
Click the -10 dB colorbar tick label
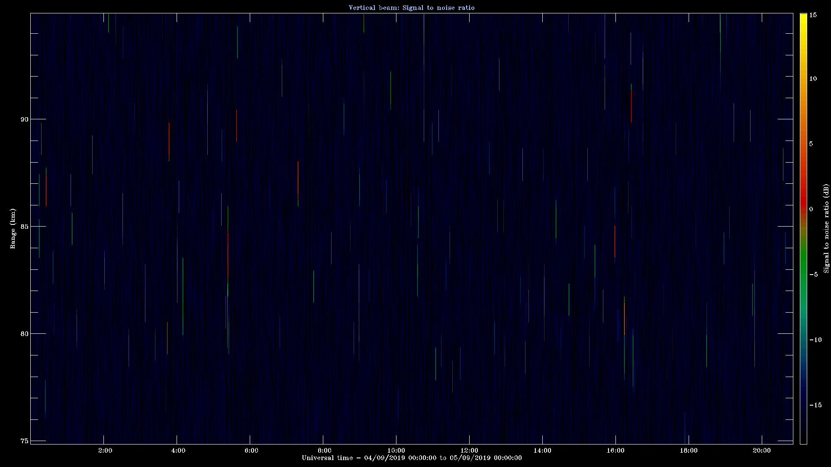[815, 340]
